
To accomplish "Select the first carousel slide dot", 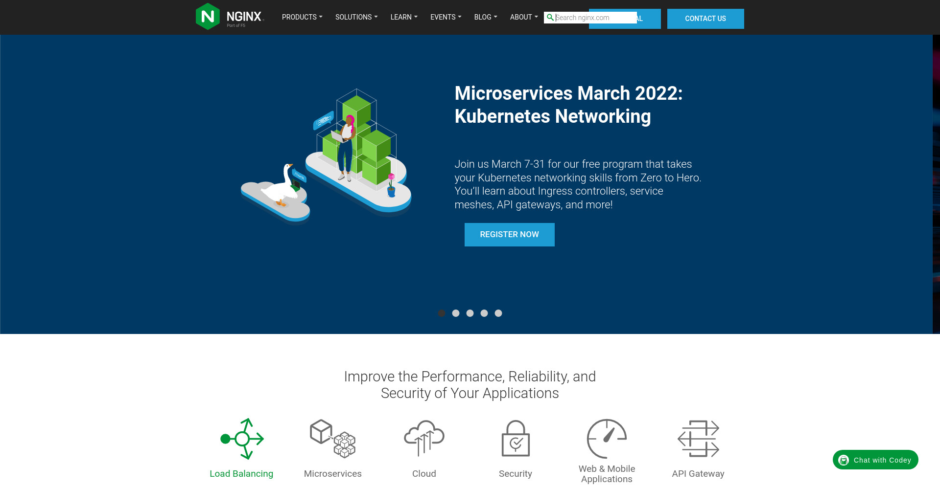I will (442, 313).
